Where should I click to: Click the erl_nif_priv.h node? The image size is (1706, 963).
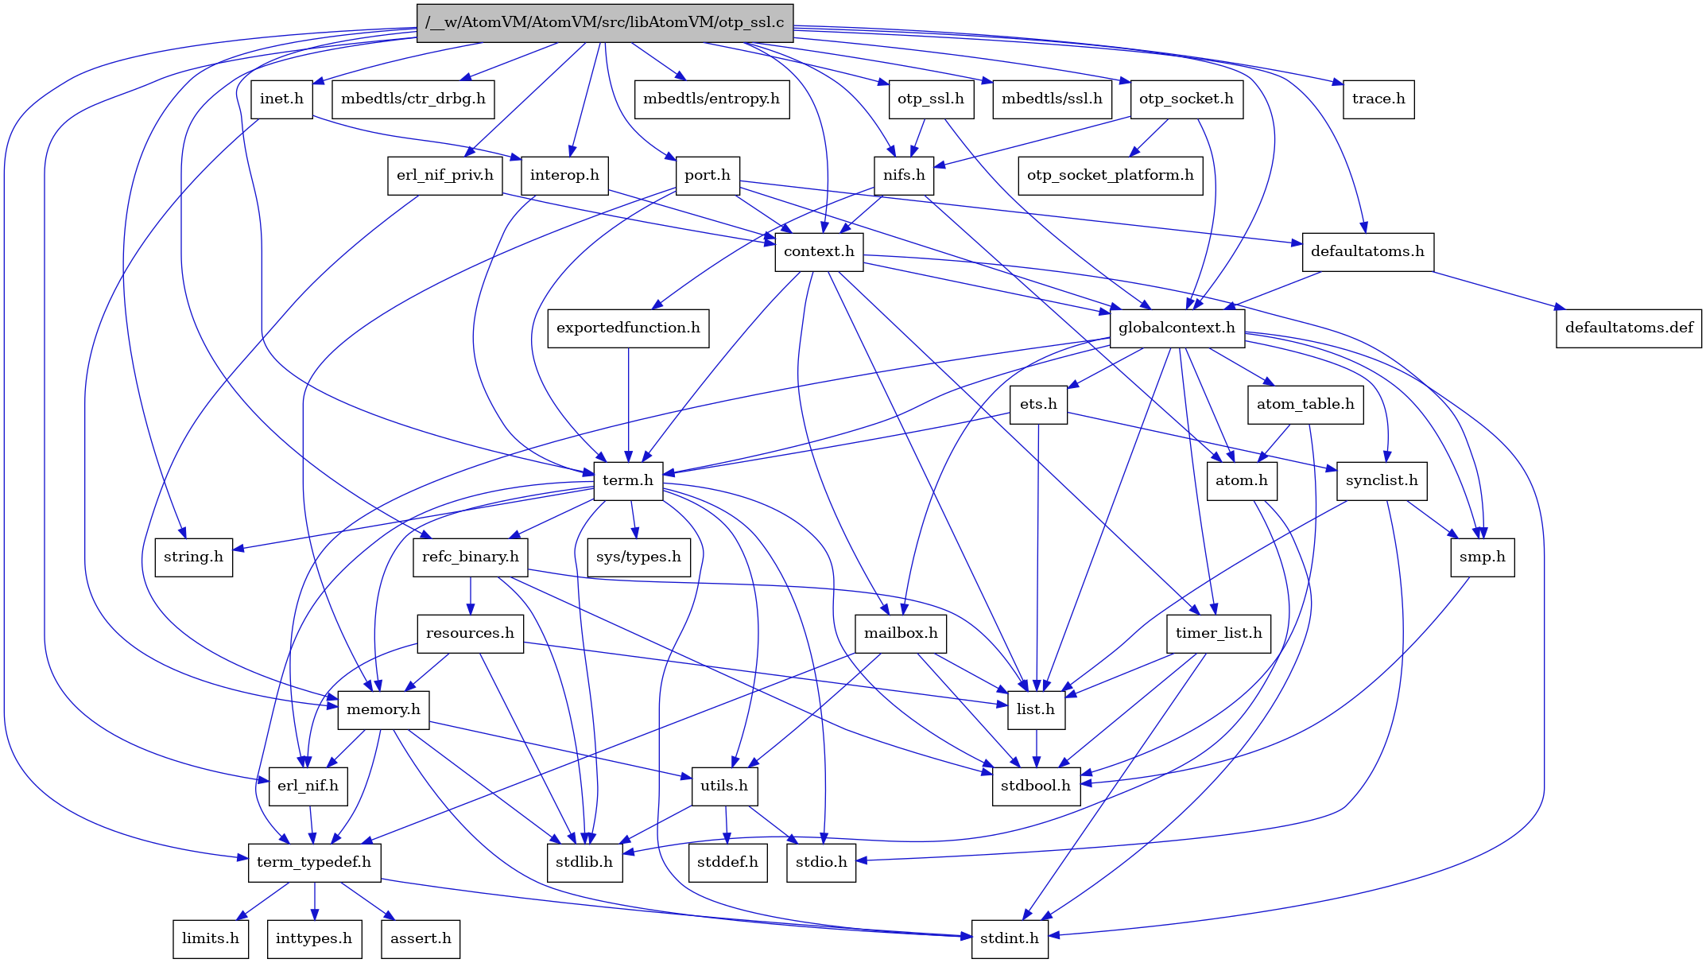445,175
